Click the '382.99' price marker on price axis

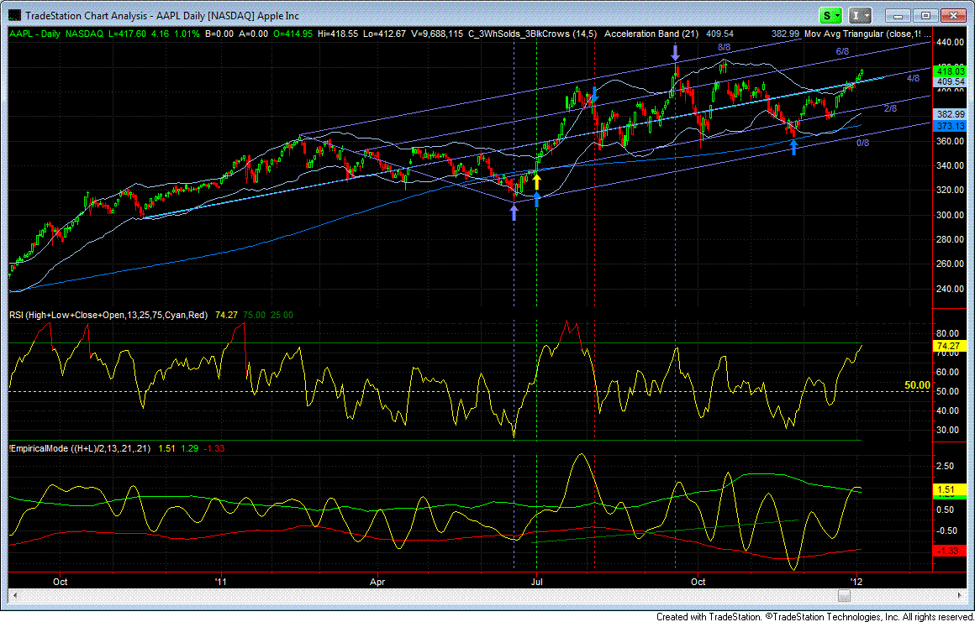(949, 114)
